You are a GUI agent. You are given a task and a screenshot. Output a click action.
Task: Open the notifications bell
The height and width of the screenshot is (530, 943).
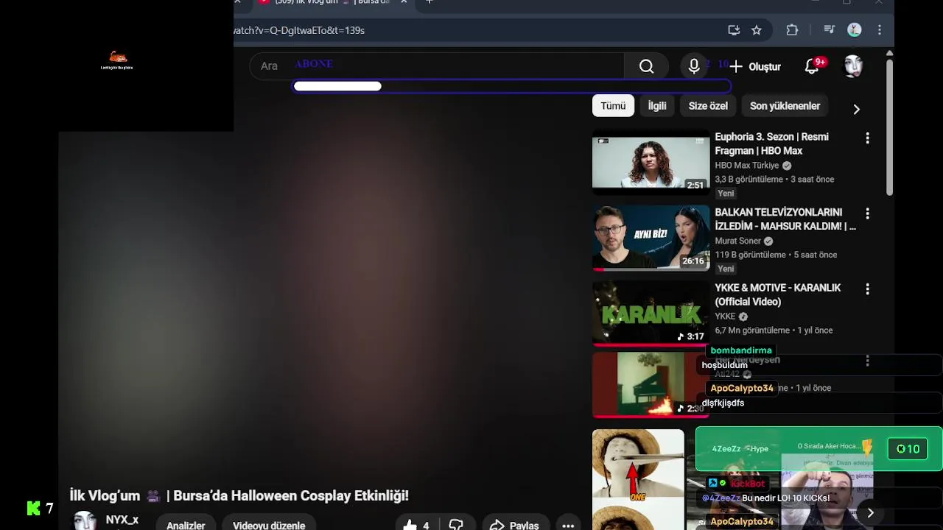[x=812, y=66]
